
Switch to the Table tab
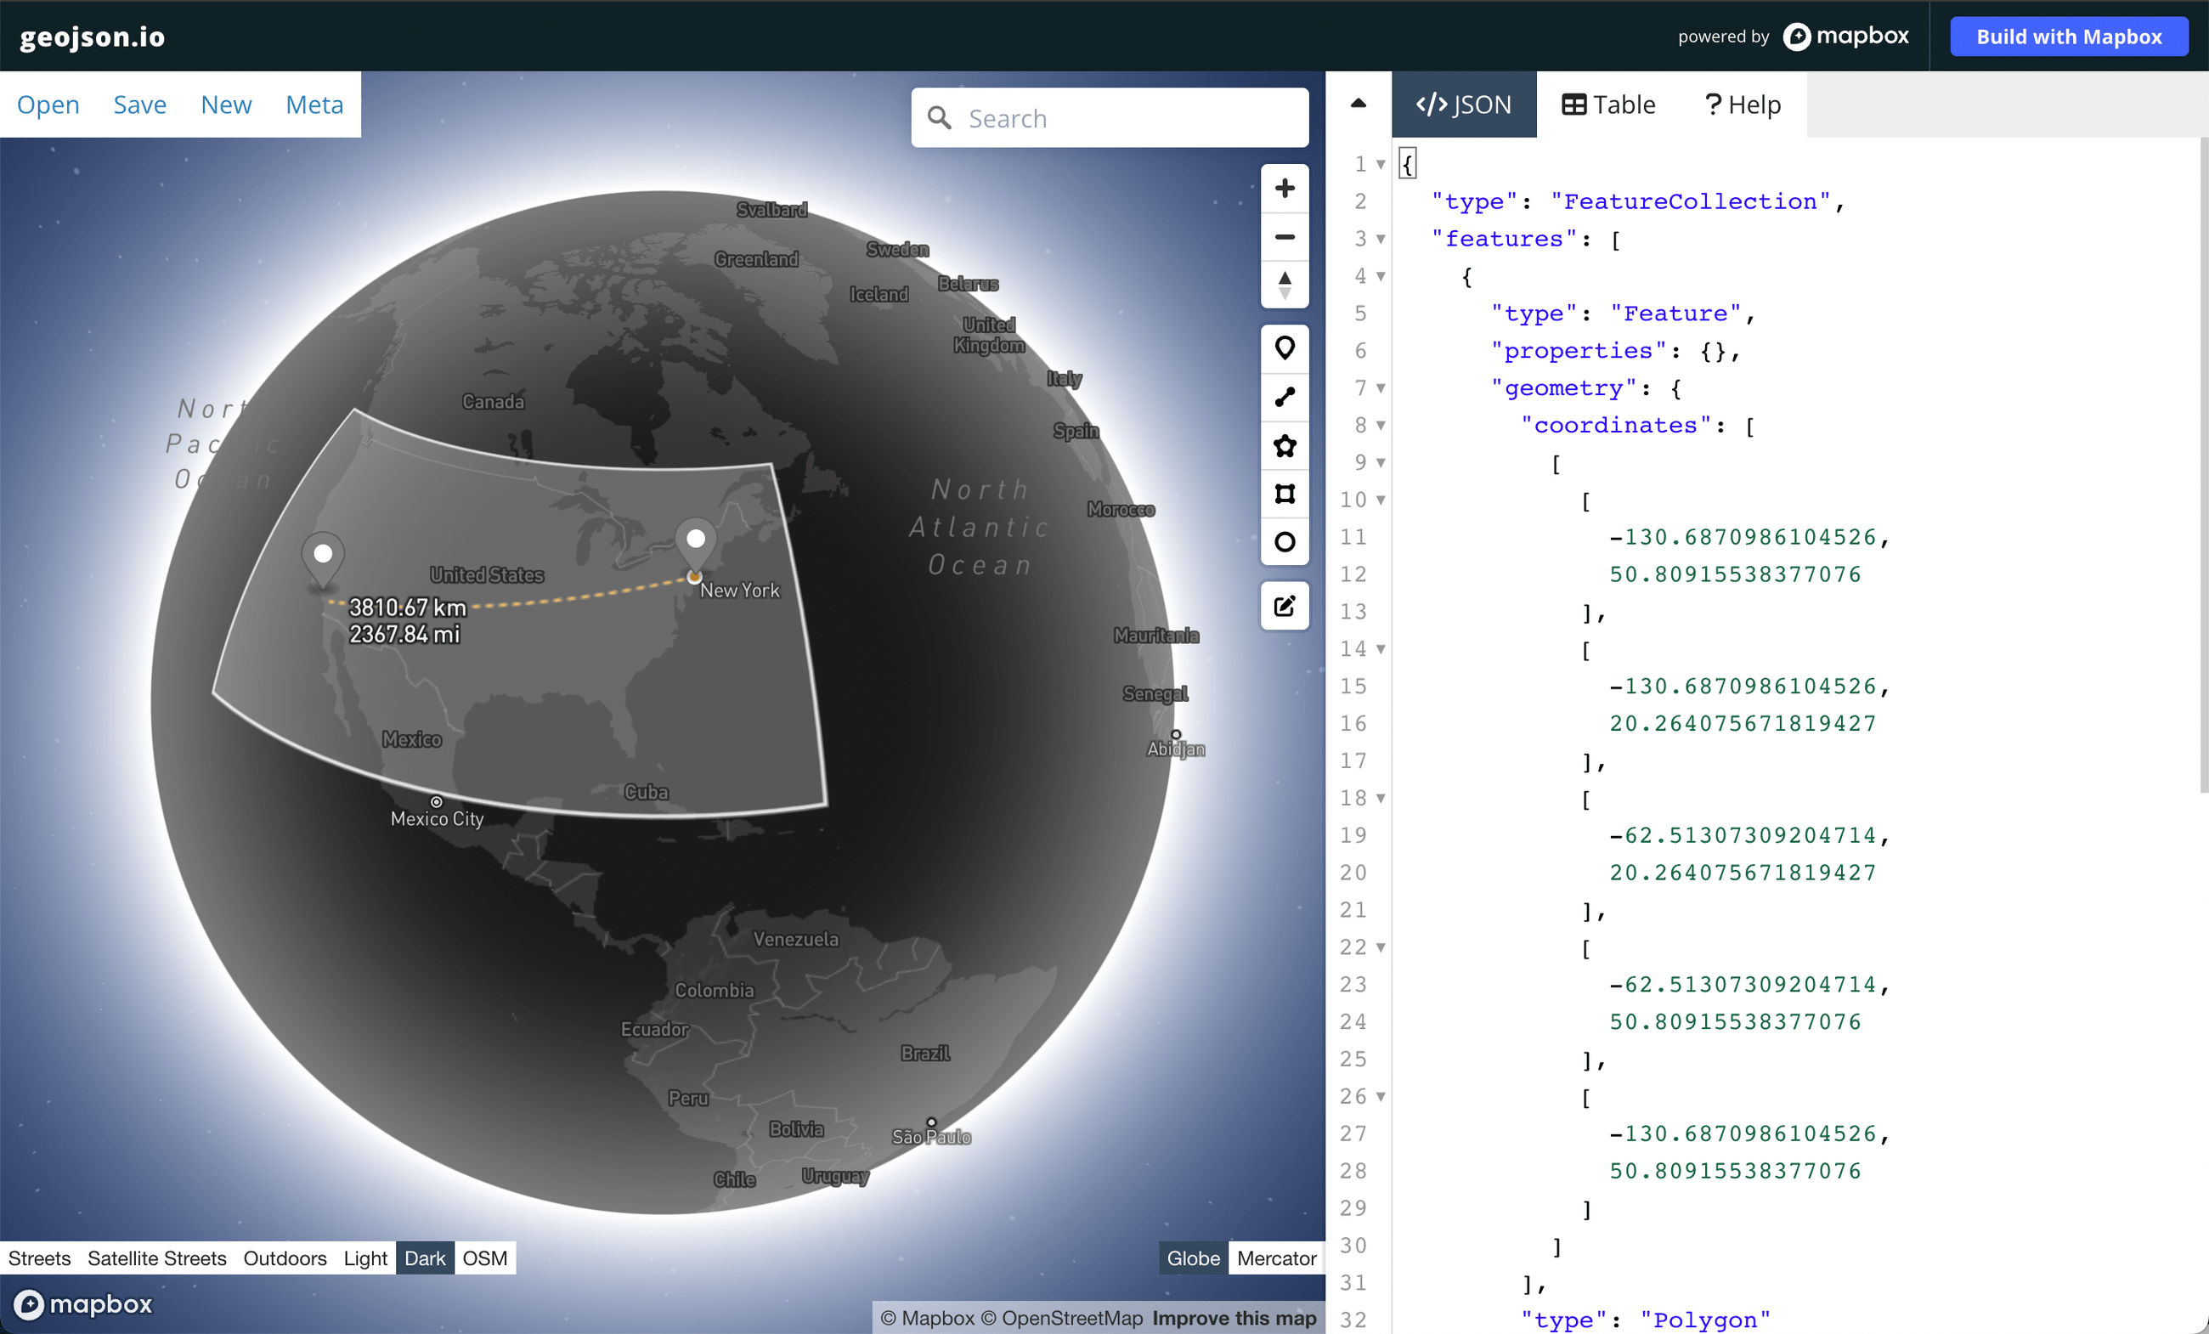click(1607, 104)
